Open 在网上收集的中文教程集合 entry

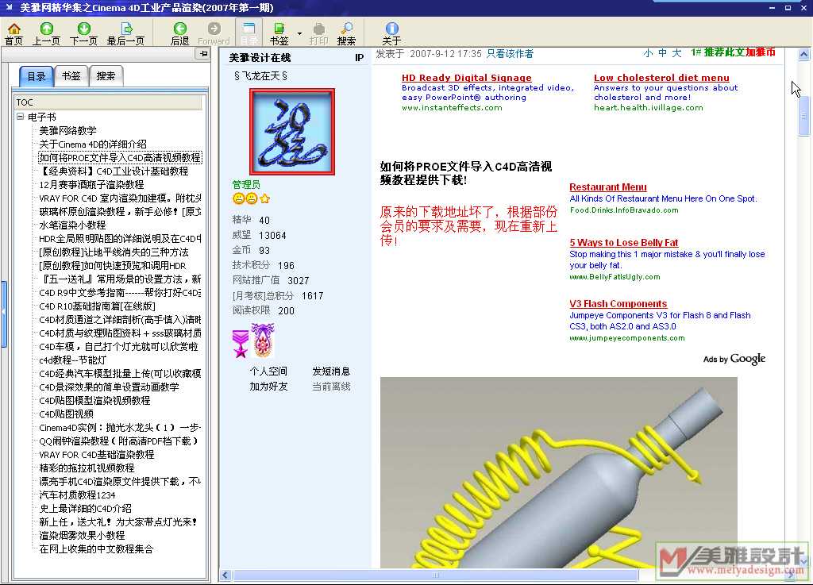pos(96,548)
